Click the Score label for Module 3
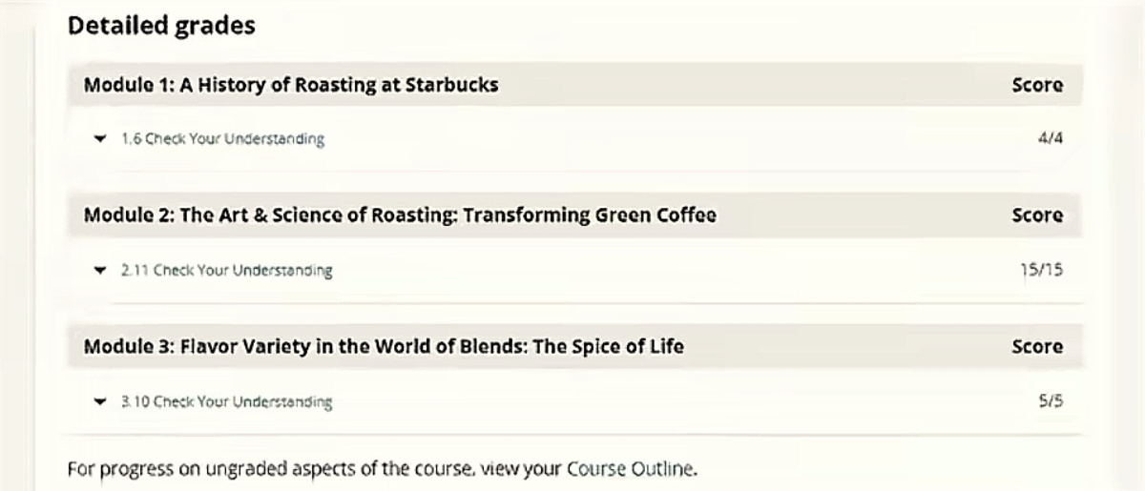 click(1036, 348)
